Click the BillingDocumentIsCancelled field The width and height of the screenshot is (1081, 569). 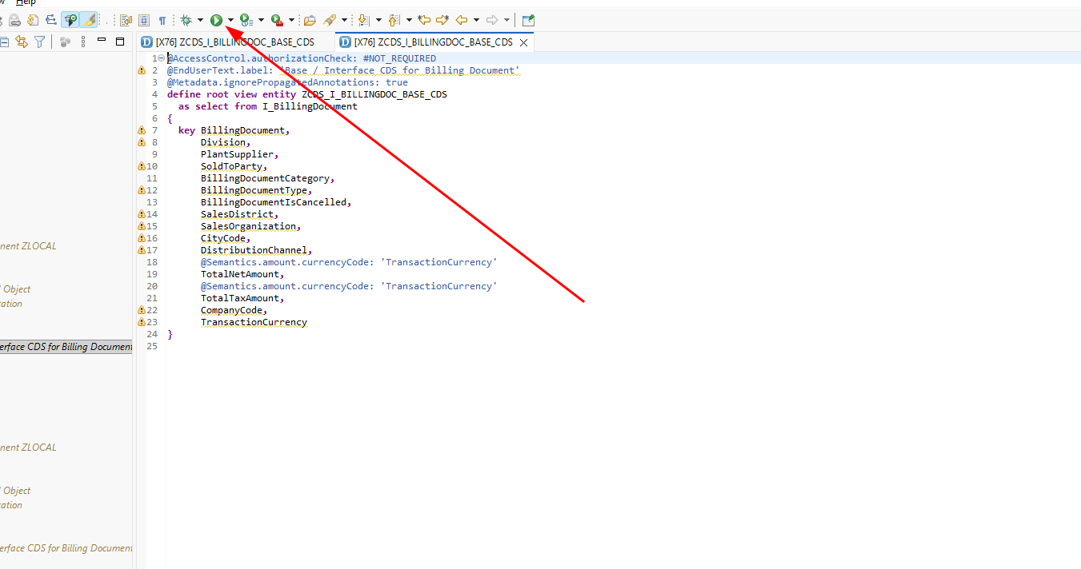(x=274, y=202)
